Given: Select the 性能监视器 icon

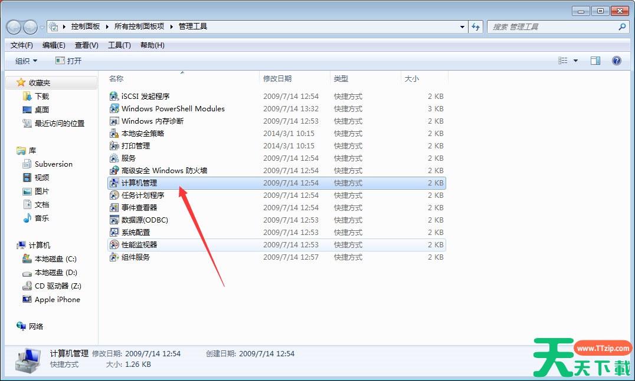Looking at the screenshot, I should click(x=114, y=244).
